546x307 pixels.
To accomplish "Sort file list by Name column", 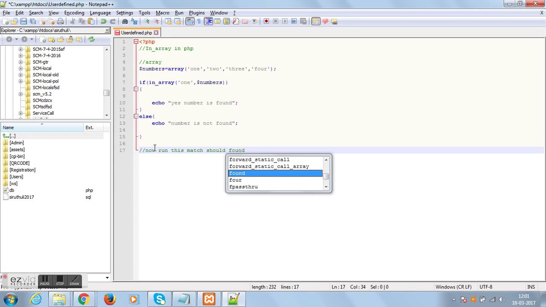I will click(x=42, y=127).
